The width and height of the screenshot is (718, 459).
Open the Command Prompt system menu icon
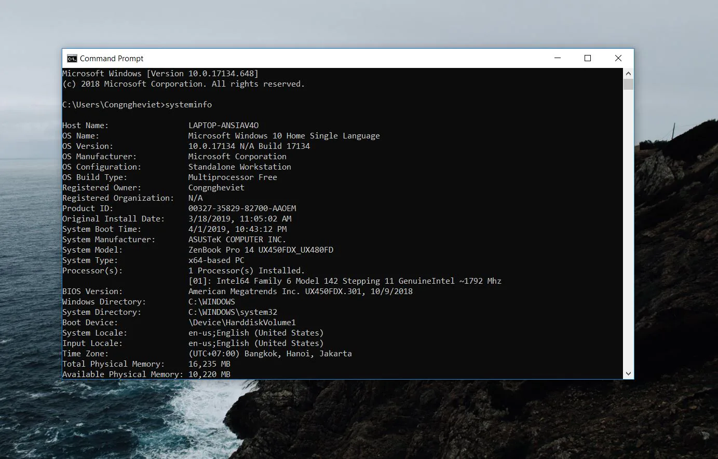tap(72, 58)
